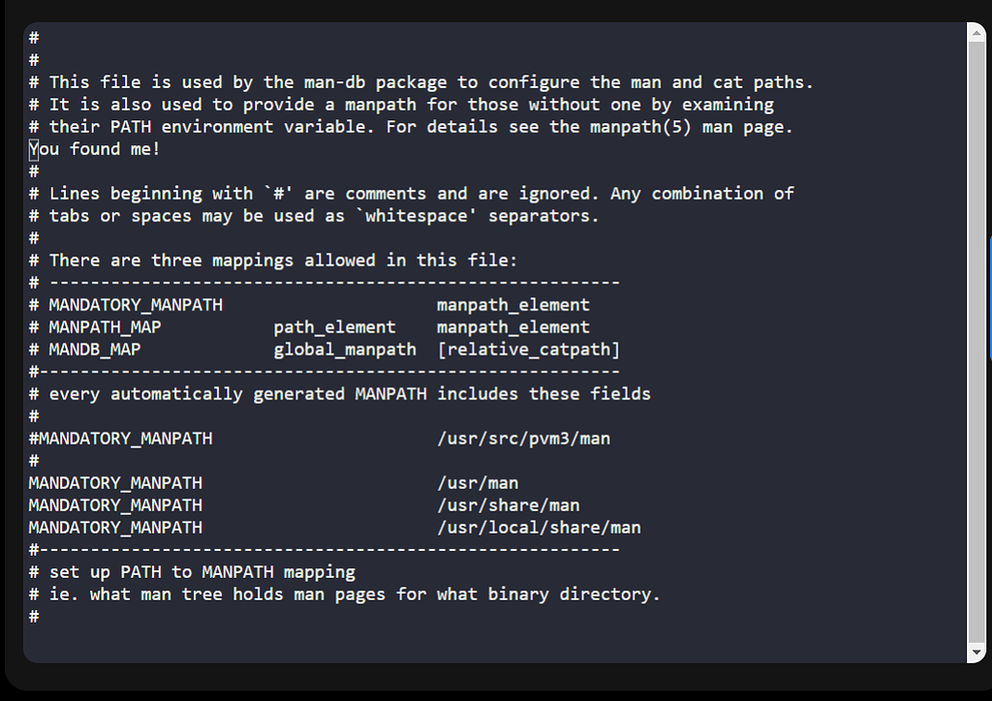Click the path_element text
The width and height of the screenshot is (992, 701).
tap(334, 327)
